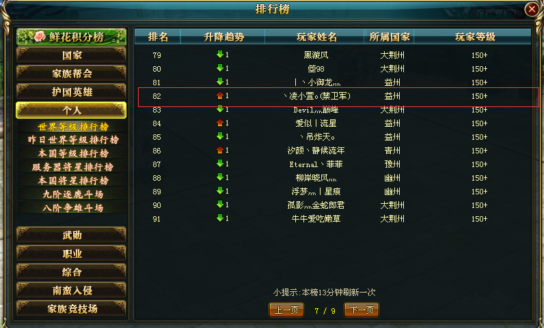Select player row 牛牛爱吃嫩草
The height and width of the screenshot is (328, 544).
pyautogui.click(x=333, y=219)
